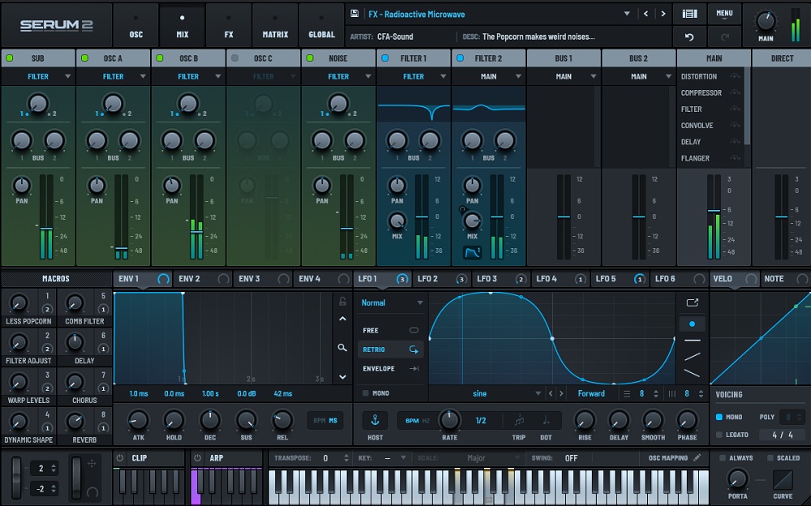The height and width of the screenshot is (506, 811).
Task: Click the LFO export shape icon
Action: [692, 302]
